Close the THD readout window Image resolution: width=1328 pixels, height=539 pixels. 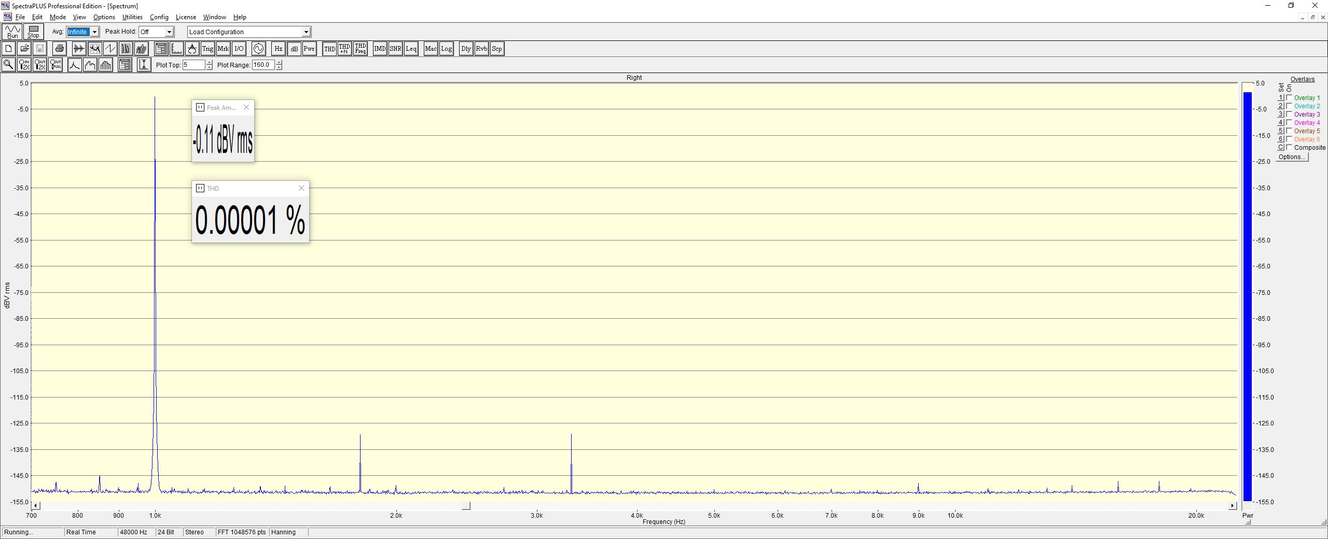[301, 188]
